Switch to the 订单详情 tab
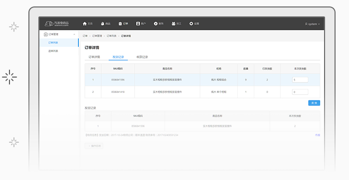The height and width of the screenshot is (180, 349). [94, 57]
